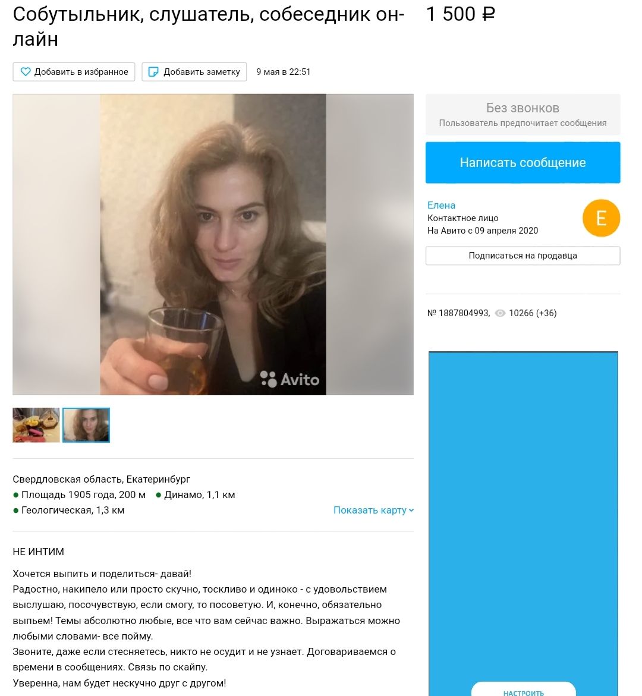Image resolution: width=642 pixels, height=696 pixels.
Task: Select the first food photo thumbnail
Action: pyautogui.click(x=36, y=425)
